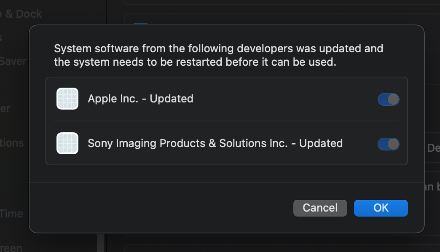
Task: Select the "Apple Inc. - Updated" label
Action: coord(140,99)
